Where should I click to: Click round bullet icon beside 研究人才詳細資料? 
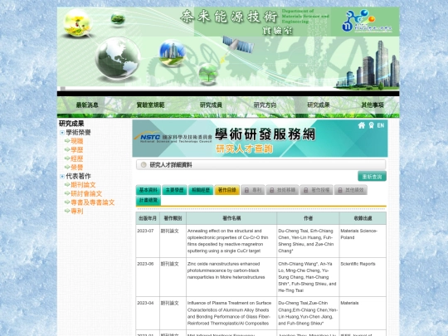[x=144, y=165]
